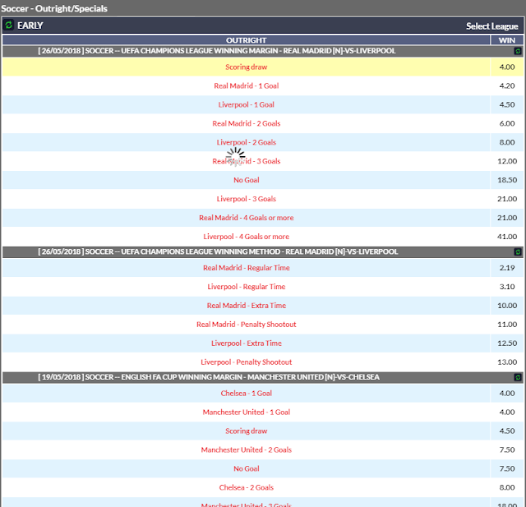This screenshot has height=507, width=526.
Task: Select No Goal at odds 18.50
Action: pos(247,180)
